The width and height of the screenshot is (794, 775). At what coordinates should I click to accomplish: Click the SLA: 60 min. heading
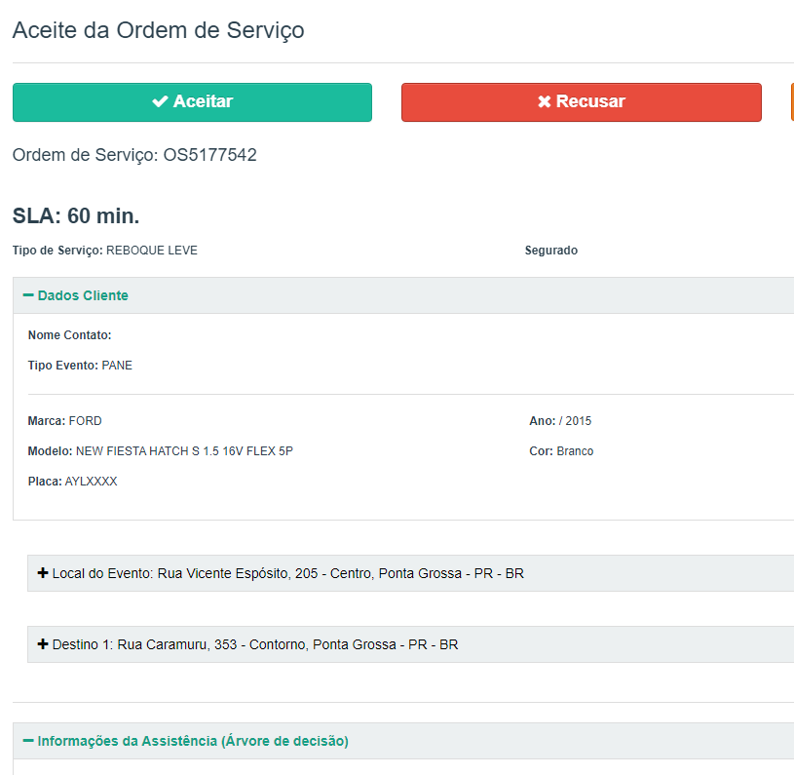(76, 216)
